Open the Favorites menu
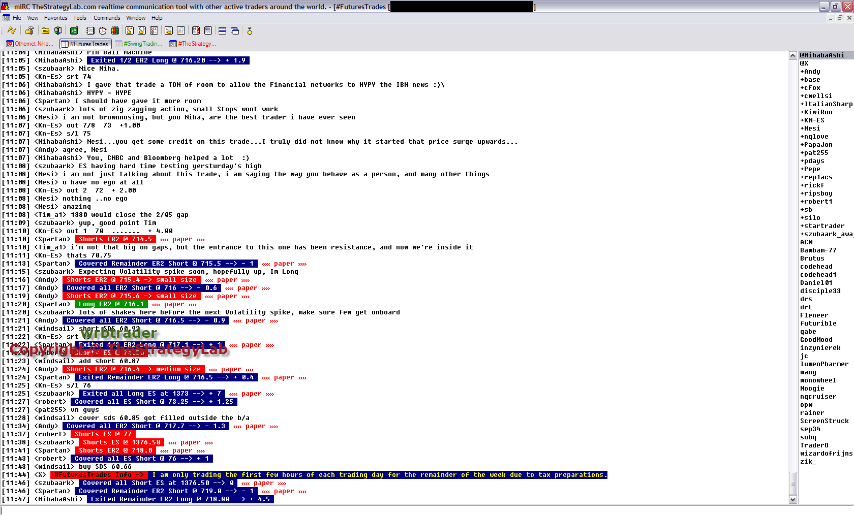 coord(55,18)
